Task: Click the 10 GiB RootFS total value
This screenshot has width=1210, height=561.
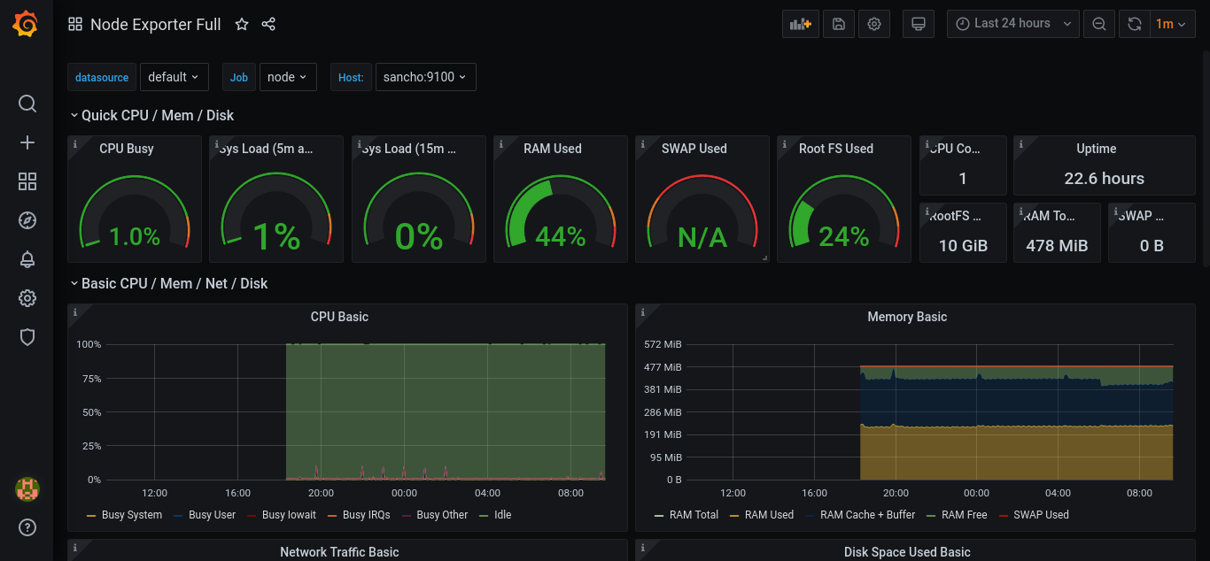Action: [963, 246]
